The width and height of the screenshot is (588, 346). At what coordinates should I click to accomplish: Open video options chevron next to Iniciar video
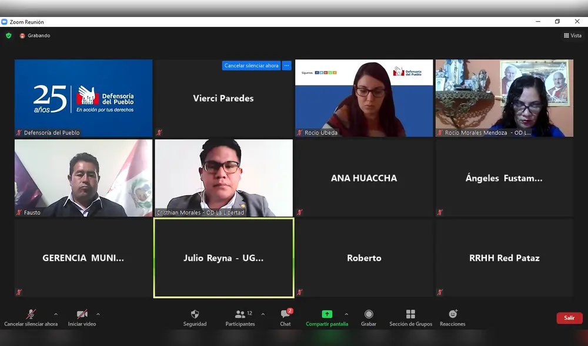tap(98, 313)
